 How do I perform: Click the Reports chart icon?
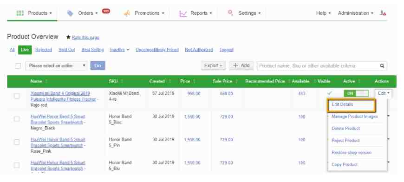click(x=183, y=13)
